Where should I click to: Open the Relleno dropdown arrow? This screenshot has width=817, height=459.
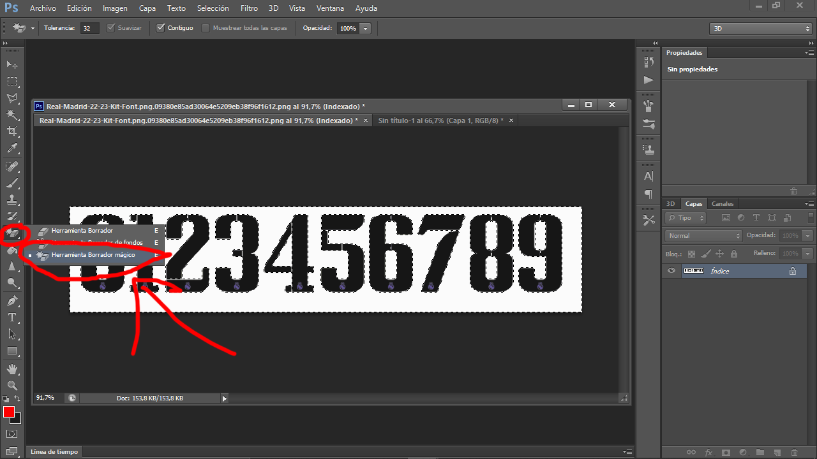pos(808,254)
